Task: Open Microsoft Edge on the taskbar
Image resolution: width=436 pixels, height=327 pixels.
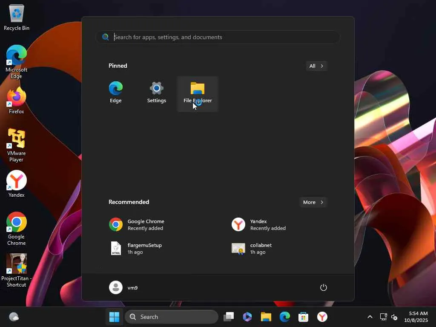Action: (285, 317)
